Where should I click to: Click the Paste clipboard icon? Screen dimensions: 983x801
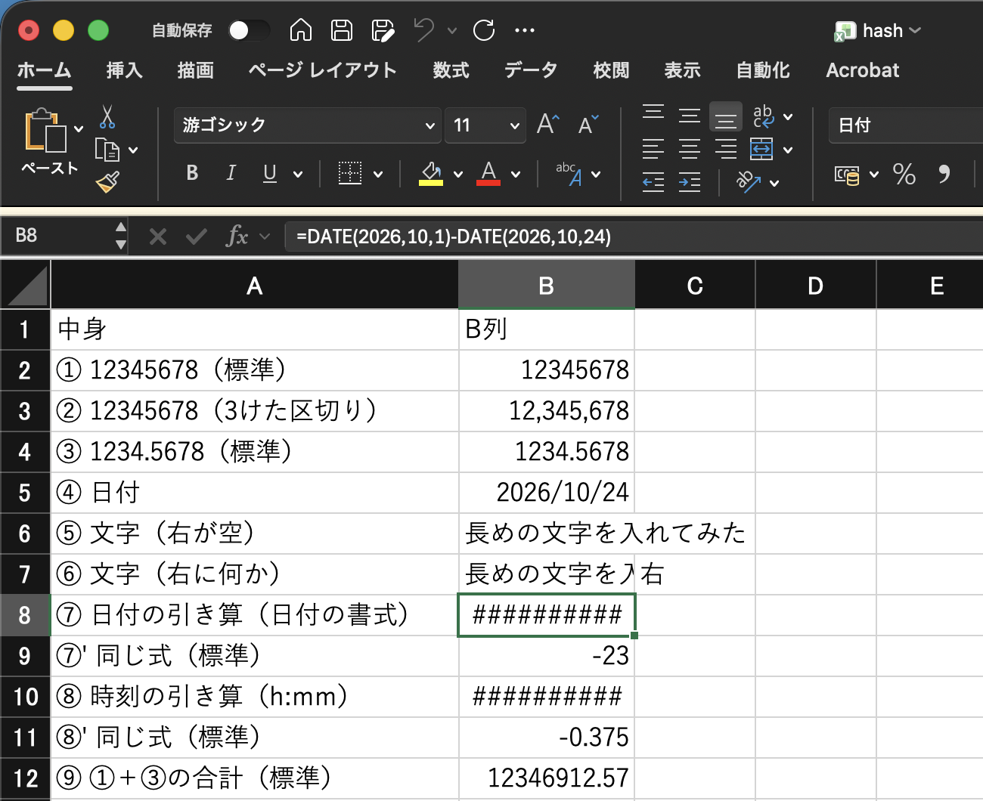click(x=45, y=130)
